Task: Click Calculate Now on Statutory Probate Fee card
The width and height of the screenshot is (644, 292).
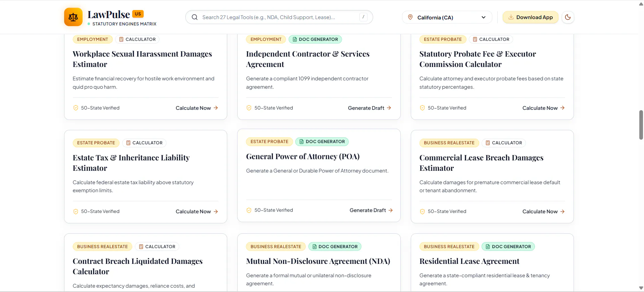Action: [x=544, y=108]
